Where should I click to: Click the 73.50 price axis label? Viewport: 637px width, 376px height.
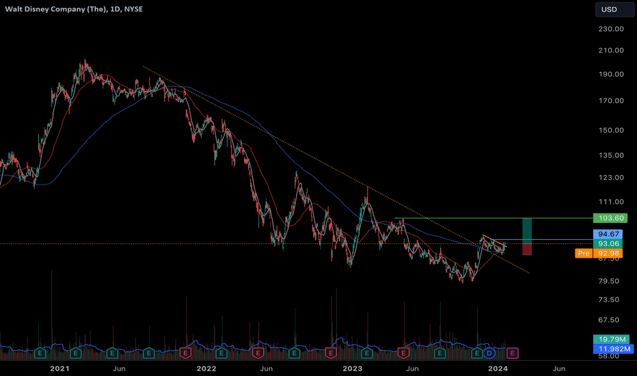tap(608, 300)
